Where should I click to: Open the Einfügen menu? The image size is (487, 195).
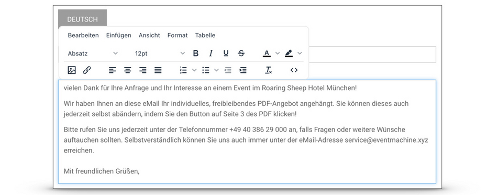pyautogui.click(x=119, y=35)
